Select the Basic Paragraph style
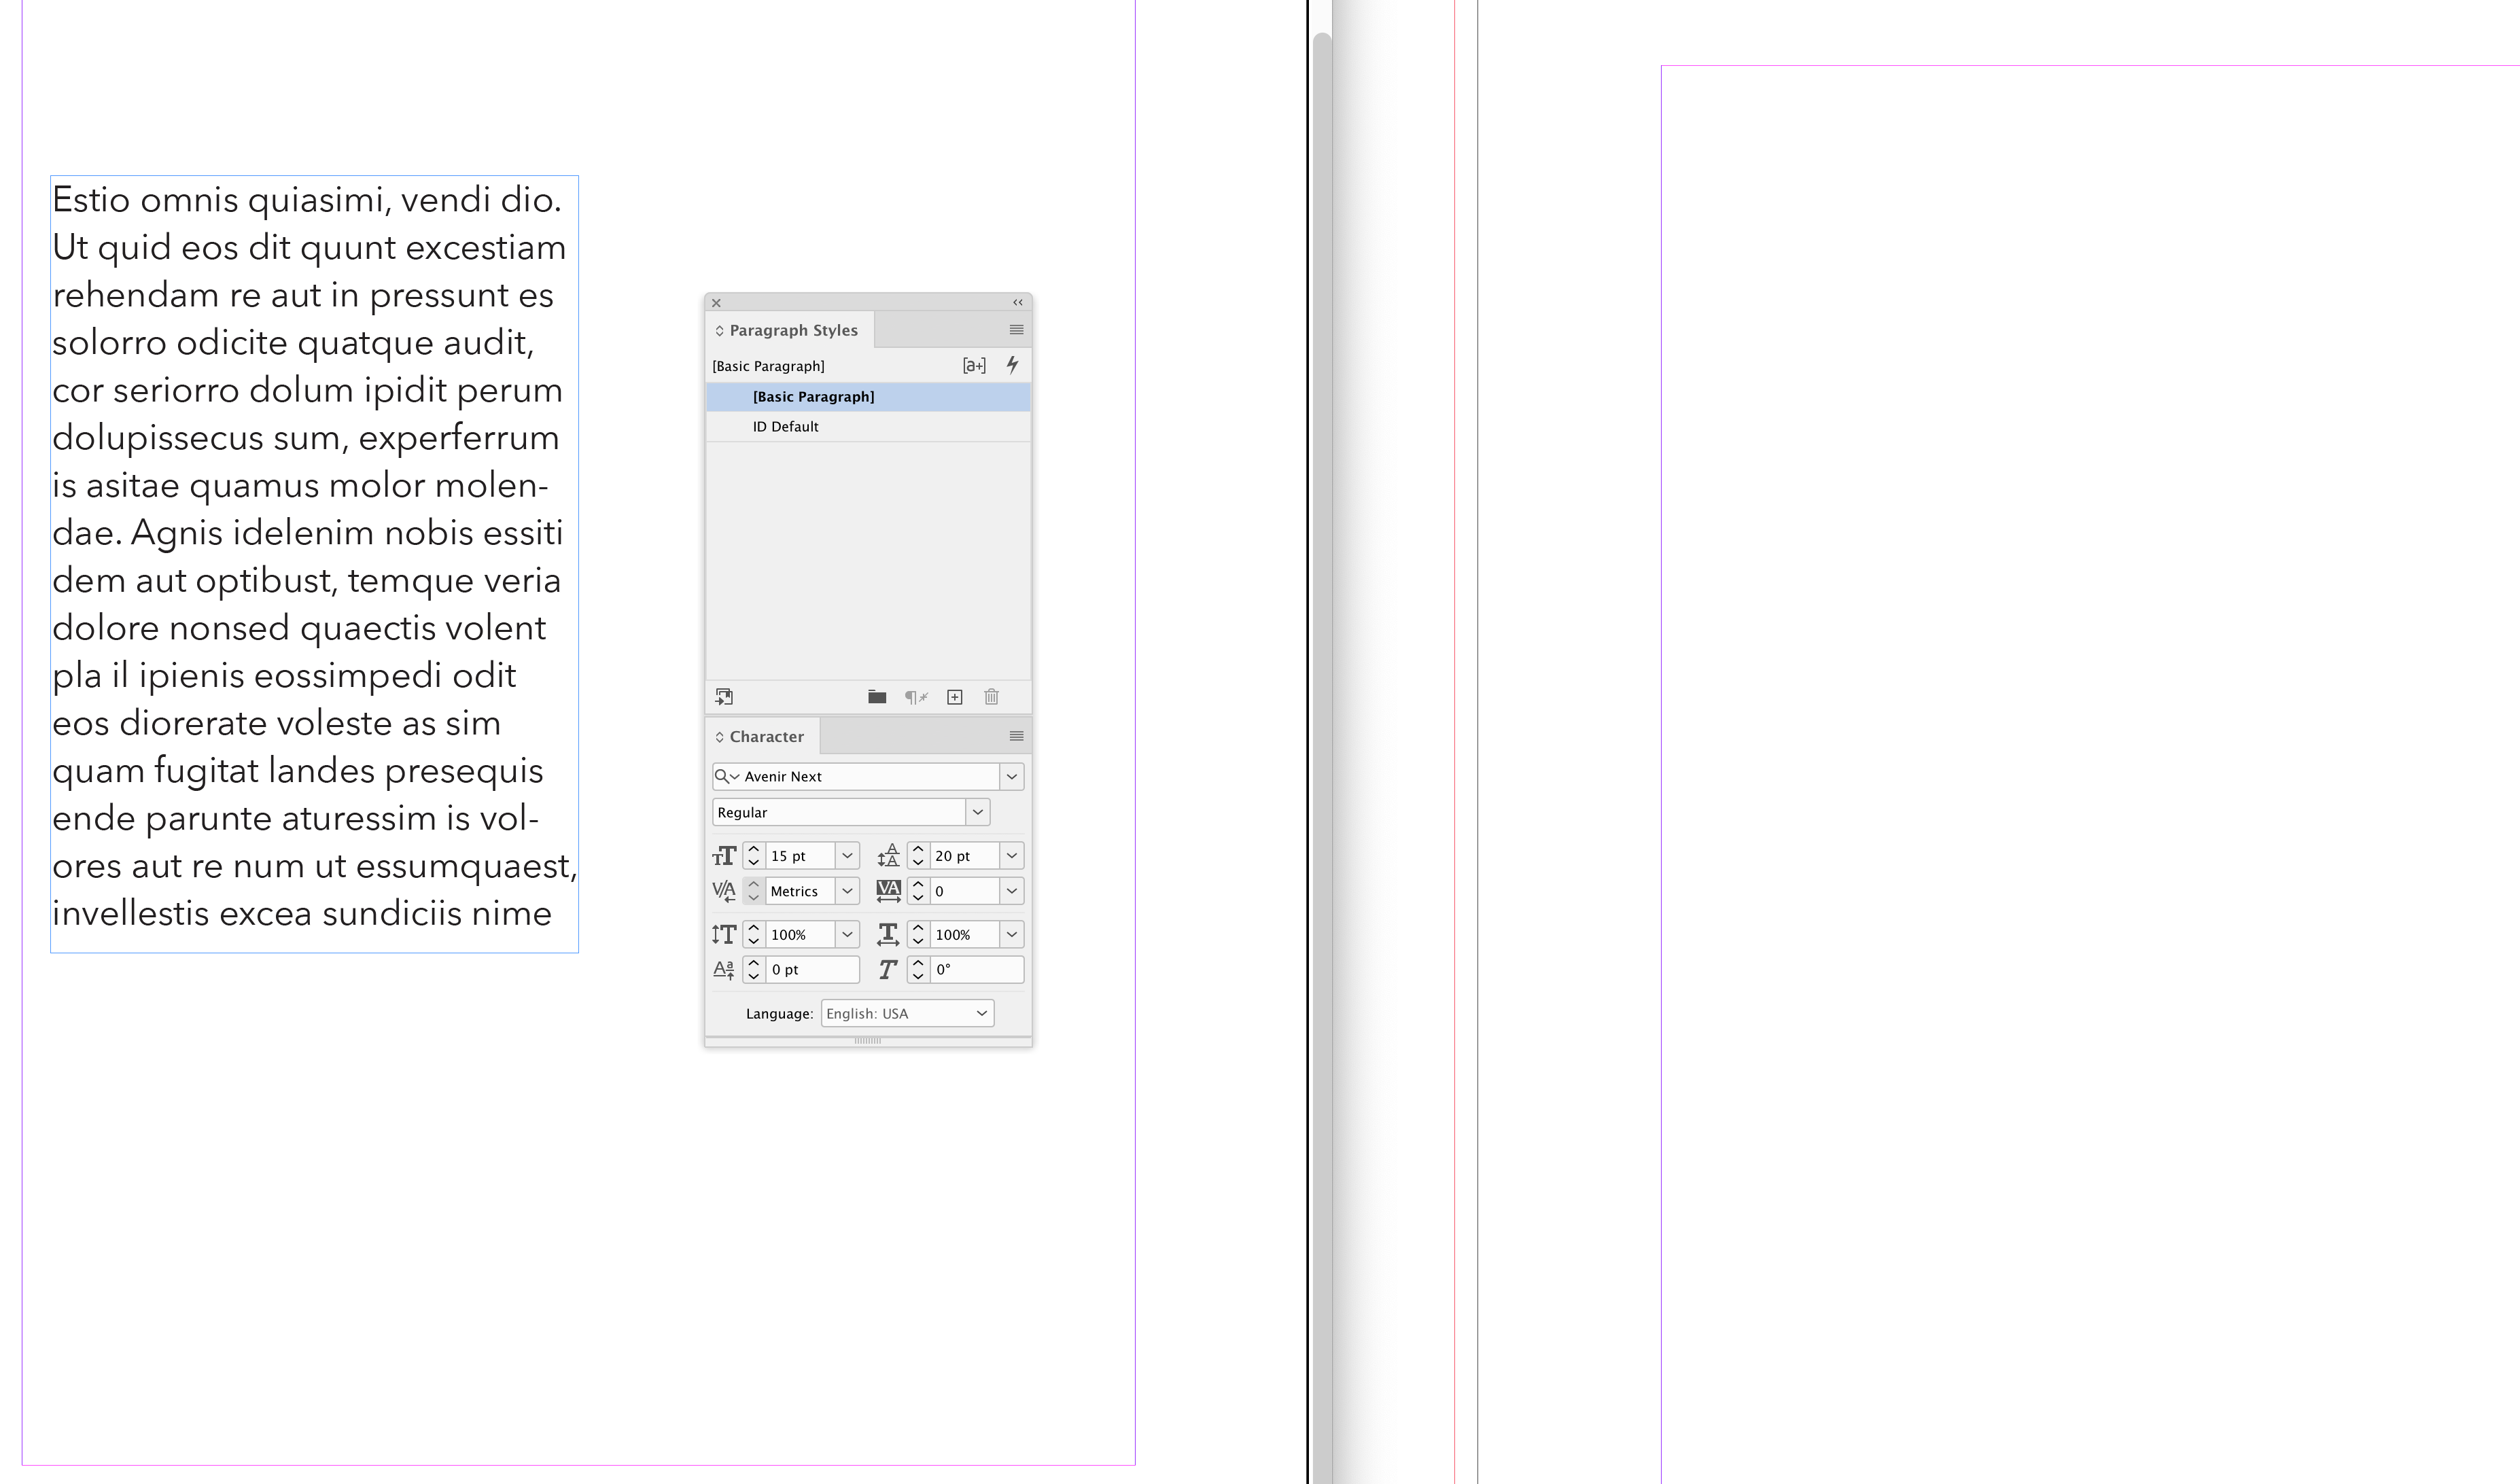This screenshot has height=1484, width=2520. pyautogui.click(x=812, y=396)
